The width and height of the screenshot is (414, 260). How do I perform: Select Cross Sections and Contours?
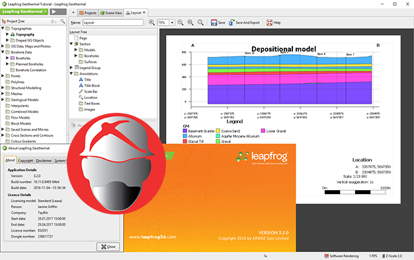click(x=32, y=135)
